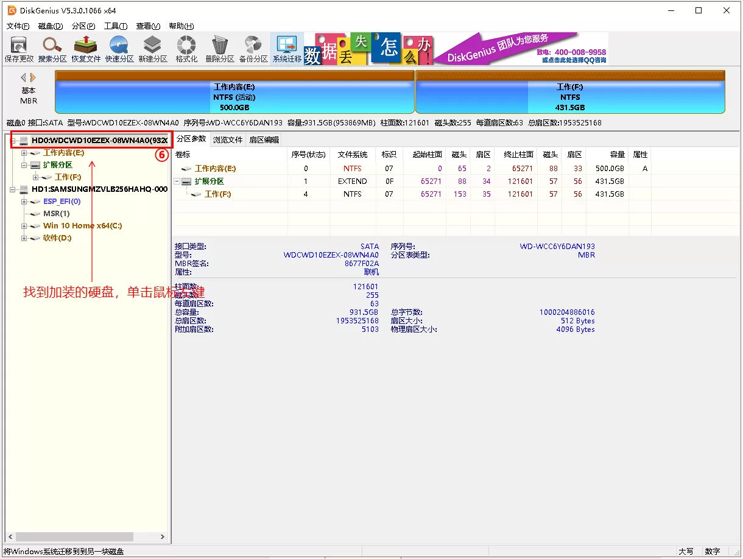Open the 恢复文件 (Recover Files) tool
Viewport: 743px width, 559px height.
(x=86, y=49)
